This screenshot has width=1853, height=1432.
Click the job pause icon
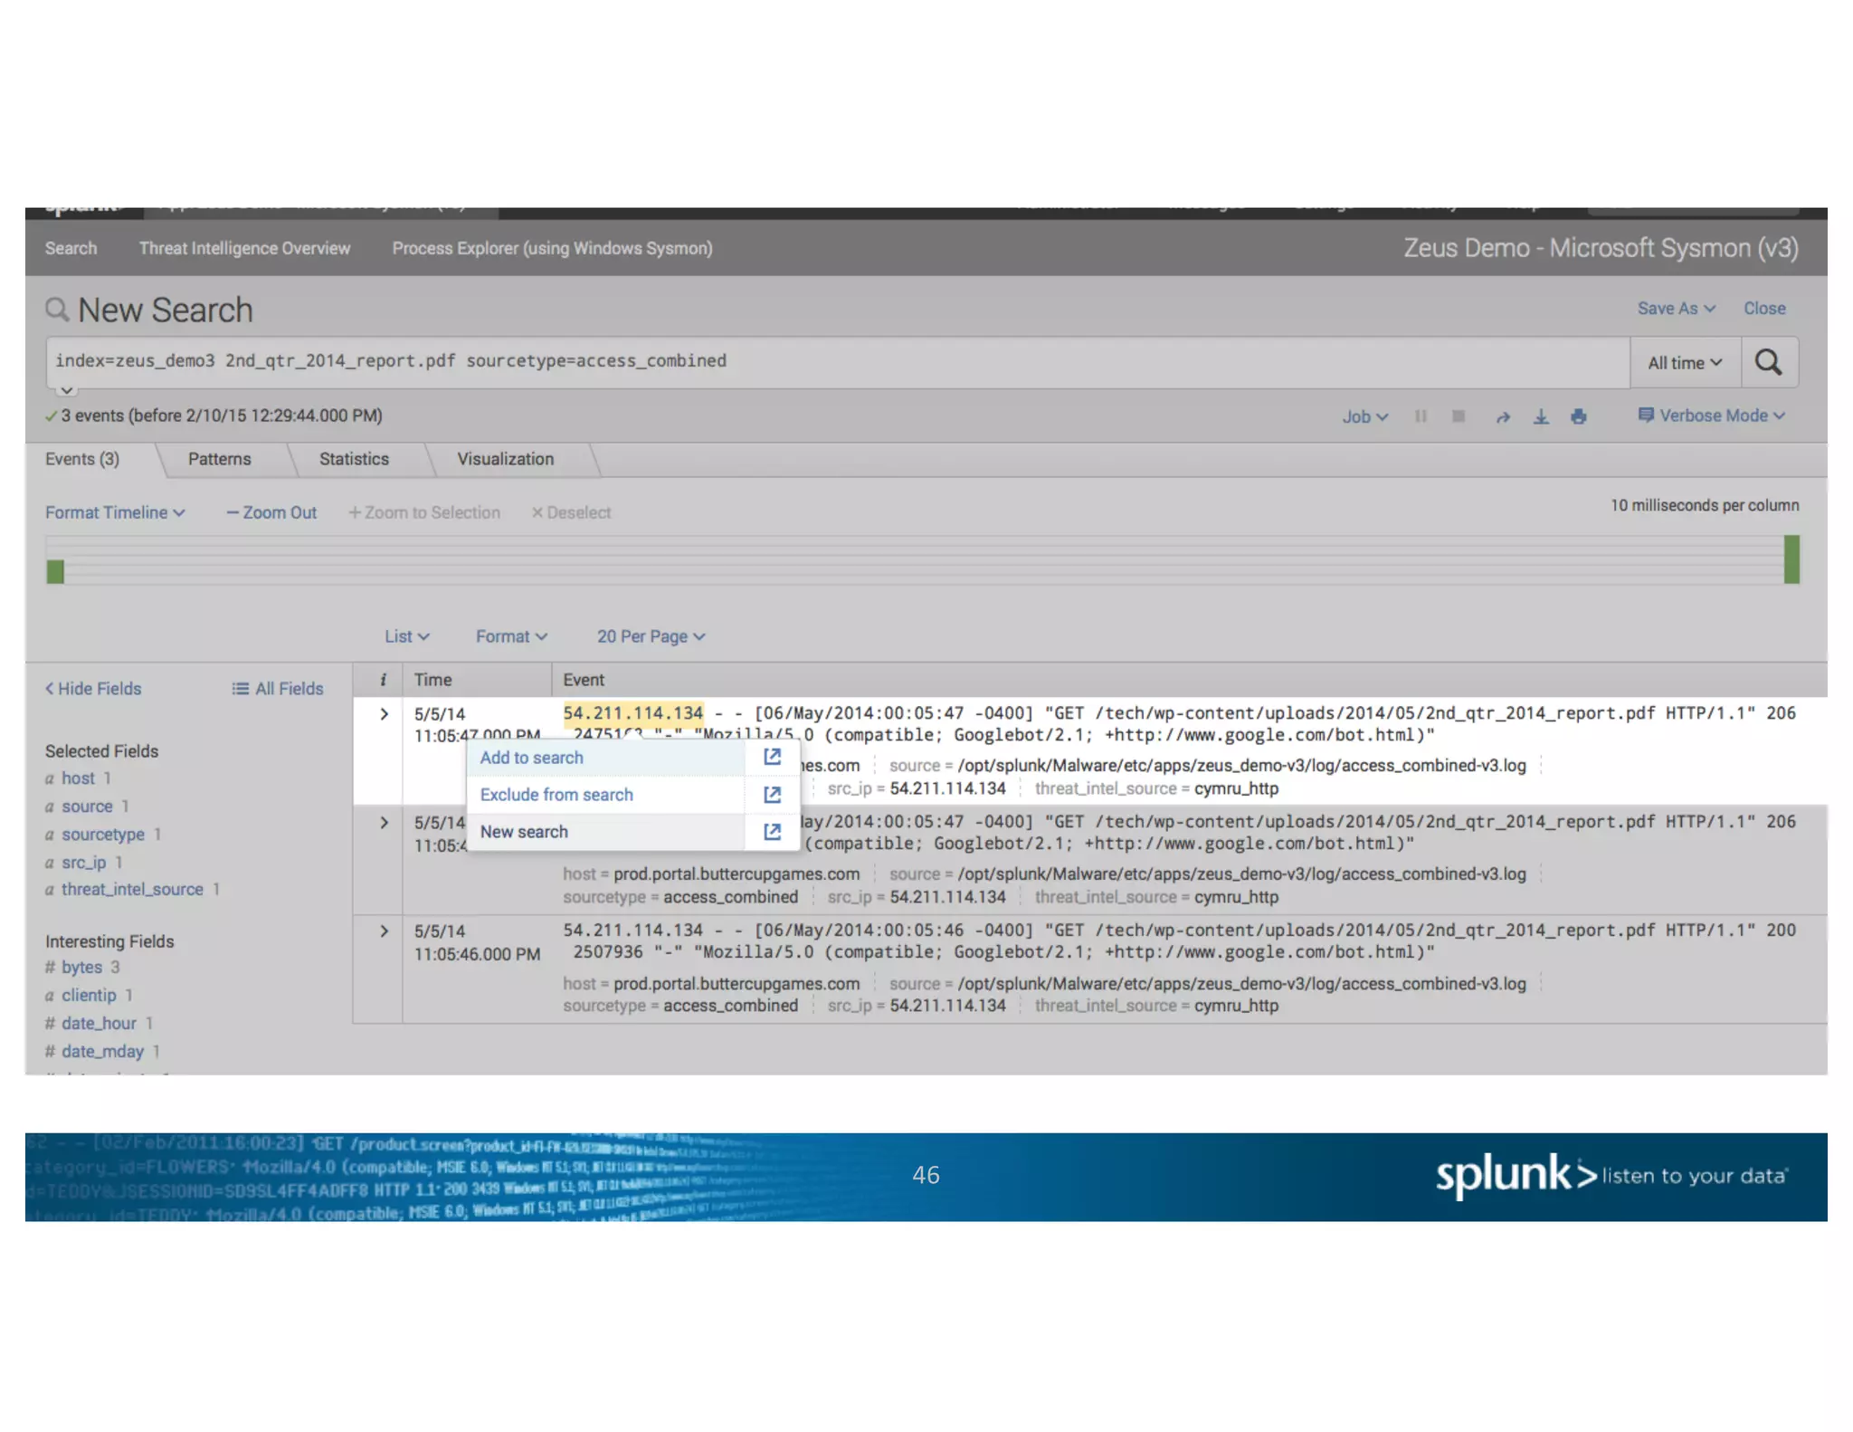coord(1421,416)
